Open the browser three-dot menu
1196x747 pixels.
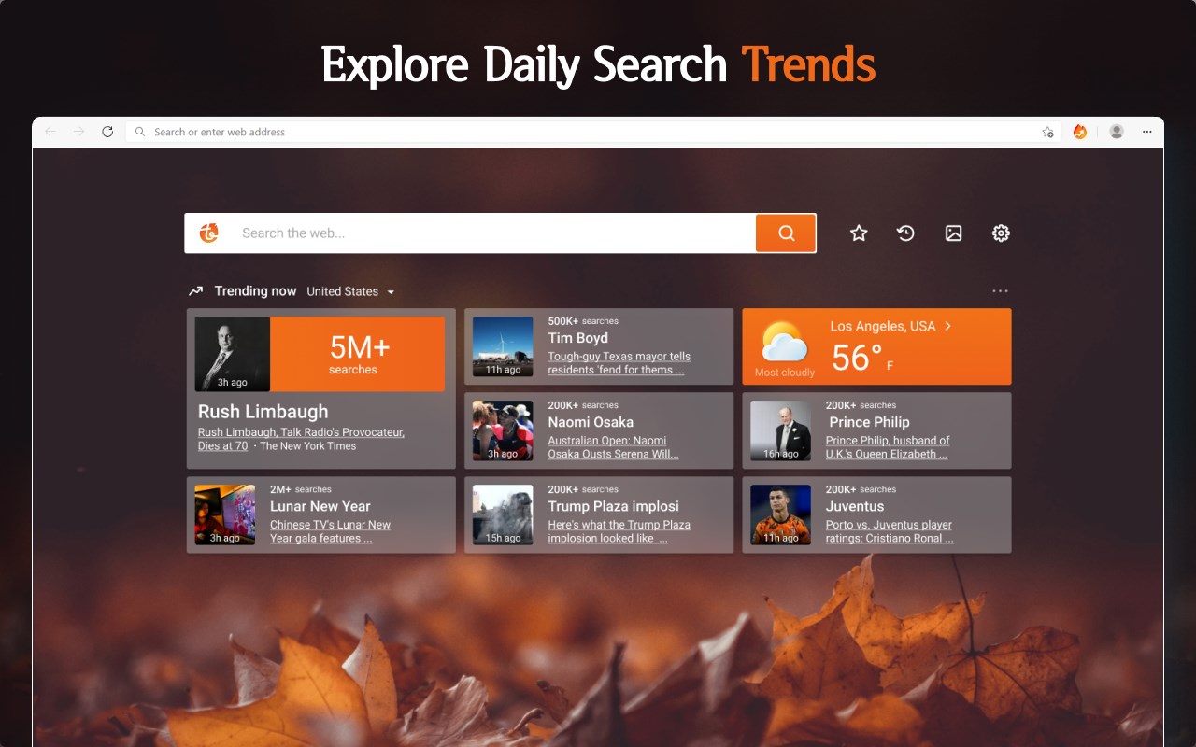pos(1147,132)
